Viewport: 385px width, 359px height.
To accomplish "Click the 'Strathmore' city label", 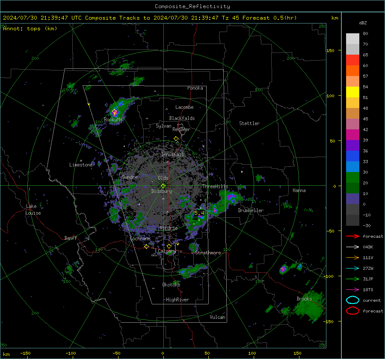I will (x=208, y=253).
